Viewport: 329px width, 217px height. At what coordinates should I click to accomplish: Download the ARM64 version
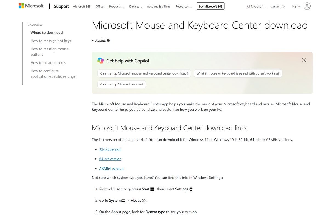(x=111, y=169)
